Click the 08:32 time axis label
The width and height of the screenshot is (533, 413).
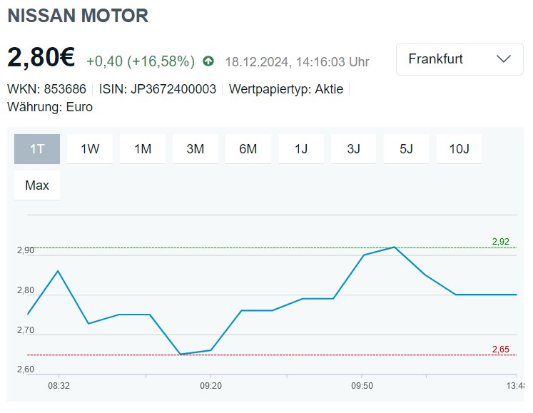pos(59,385)
